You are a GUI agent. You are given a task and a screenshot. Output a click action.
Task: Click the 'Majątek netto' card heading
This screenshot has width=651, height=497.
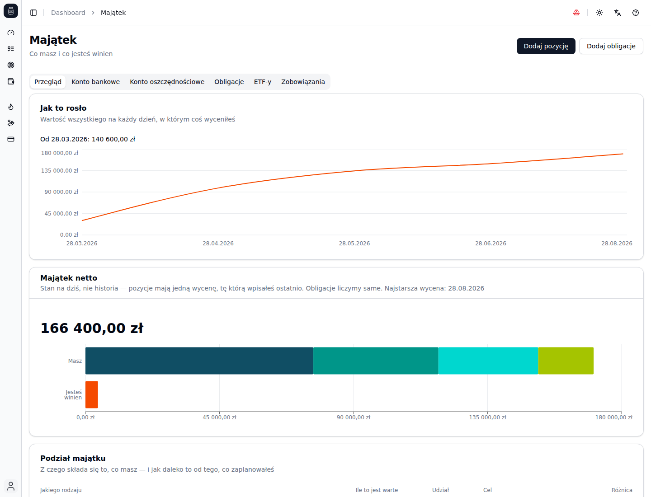point(69,278)
